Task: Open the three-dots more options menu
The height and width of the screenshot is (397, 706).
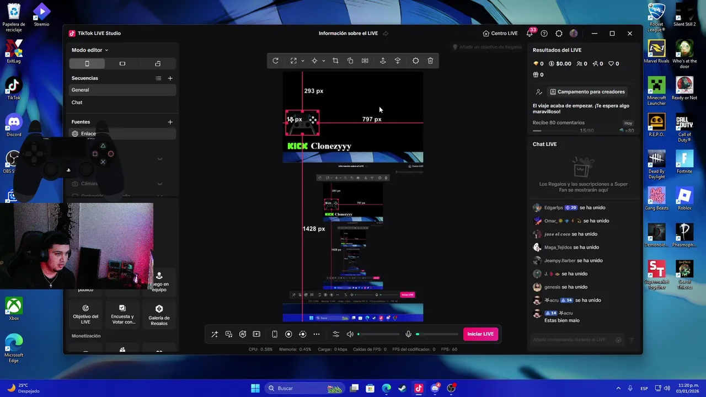Action: (x=317, y=334)
